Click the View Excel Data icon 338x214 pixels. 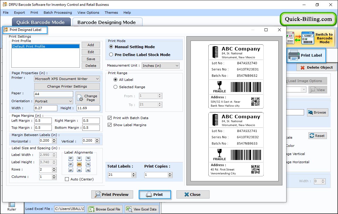(129, 209)
